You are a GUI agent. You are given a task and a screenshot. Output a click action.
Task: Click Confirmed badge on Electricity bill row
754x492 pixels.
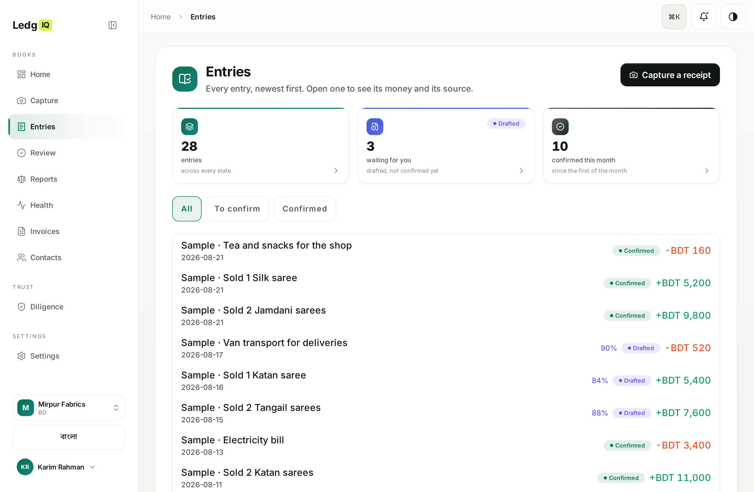point(627,445)
